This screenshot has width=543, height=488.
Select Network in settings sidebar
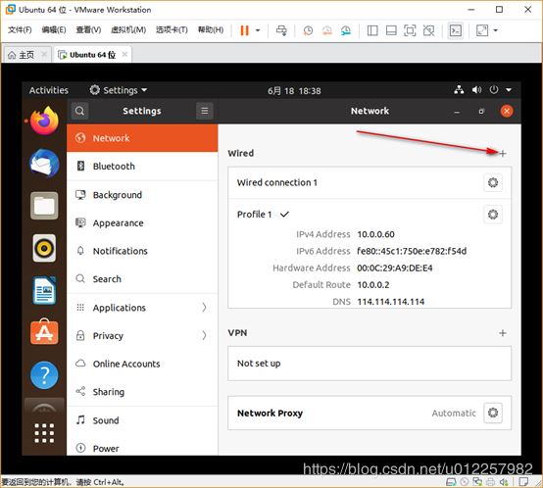pyautogui.click(x=142, y=138)
